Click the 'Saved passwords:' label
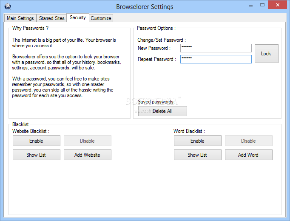The image size is (290, 221). [156, 102]
